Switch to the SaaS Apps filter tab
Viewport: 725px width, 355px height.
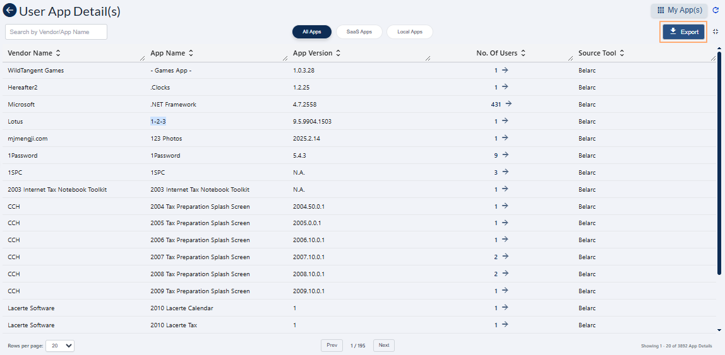click(359, 32)
